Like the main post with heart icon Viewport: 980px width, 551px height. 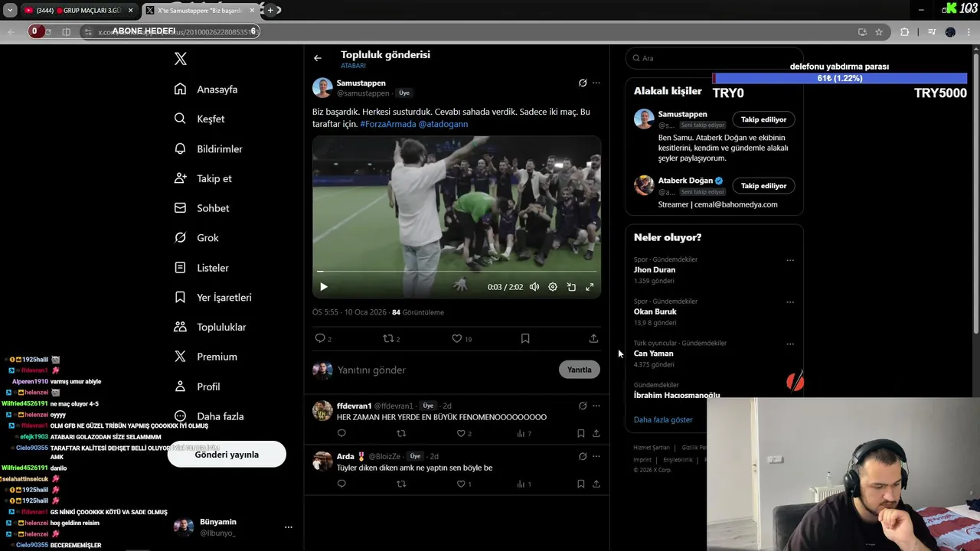[457, 338]
